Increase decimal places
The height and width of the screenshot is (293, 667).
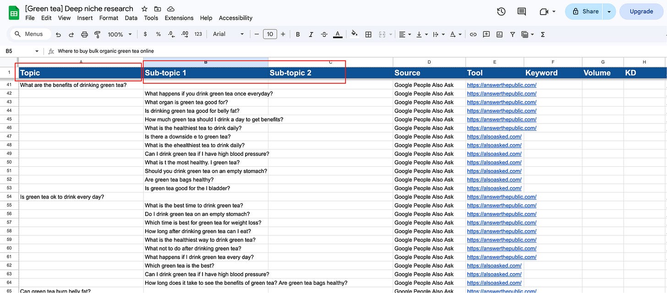click(185, 34)
